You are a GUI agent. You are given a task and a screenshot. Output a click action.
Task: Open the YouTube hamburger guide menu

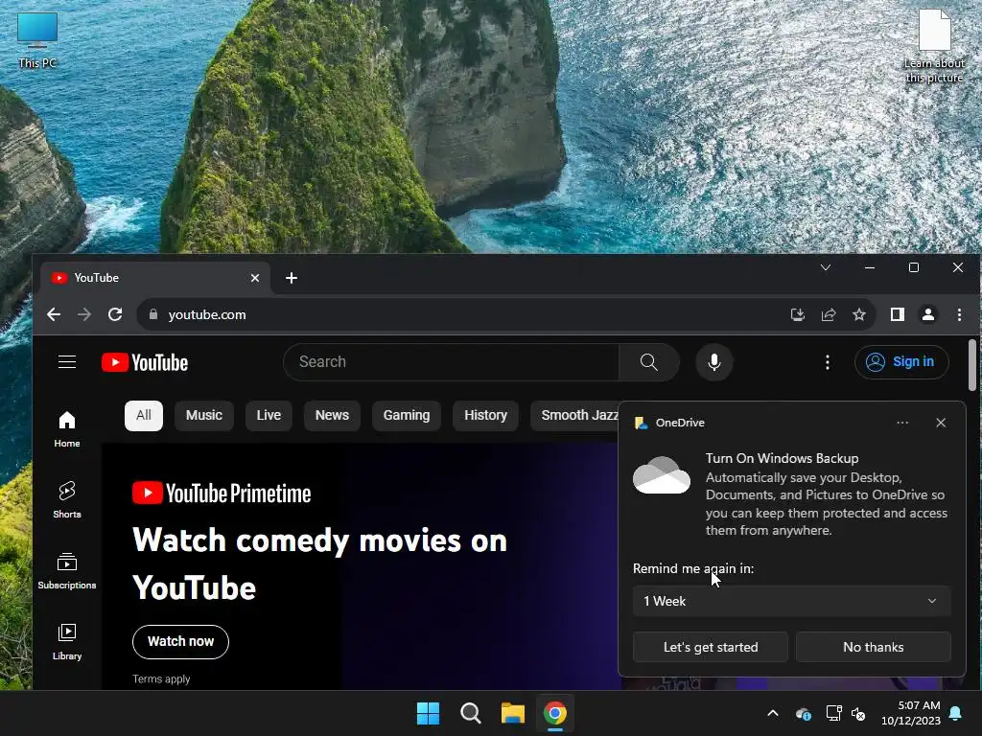[67, 361]
